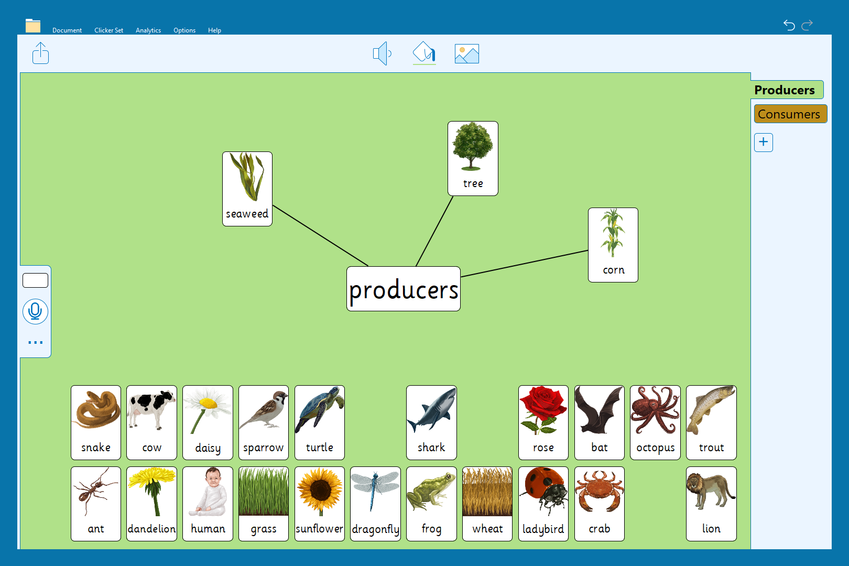Pick the sunflower card

click(x=319, y=504)
